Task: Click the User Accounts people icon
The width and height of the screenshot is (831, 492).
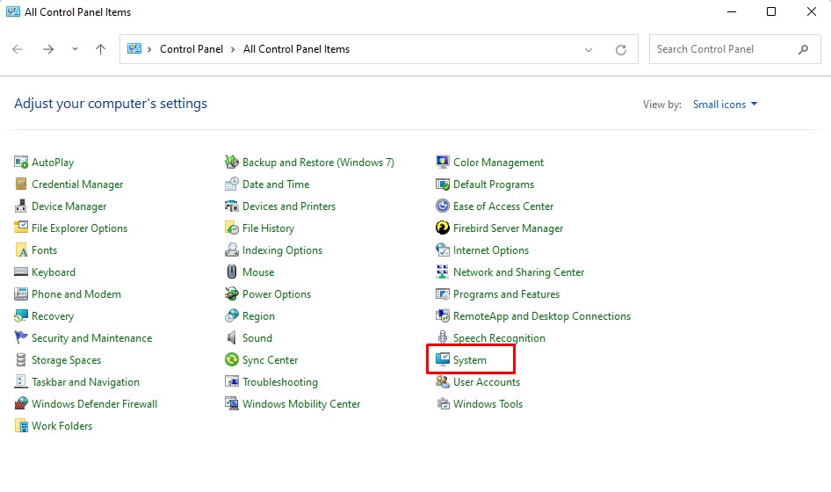Action: 443,381
